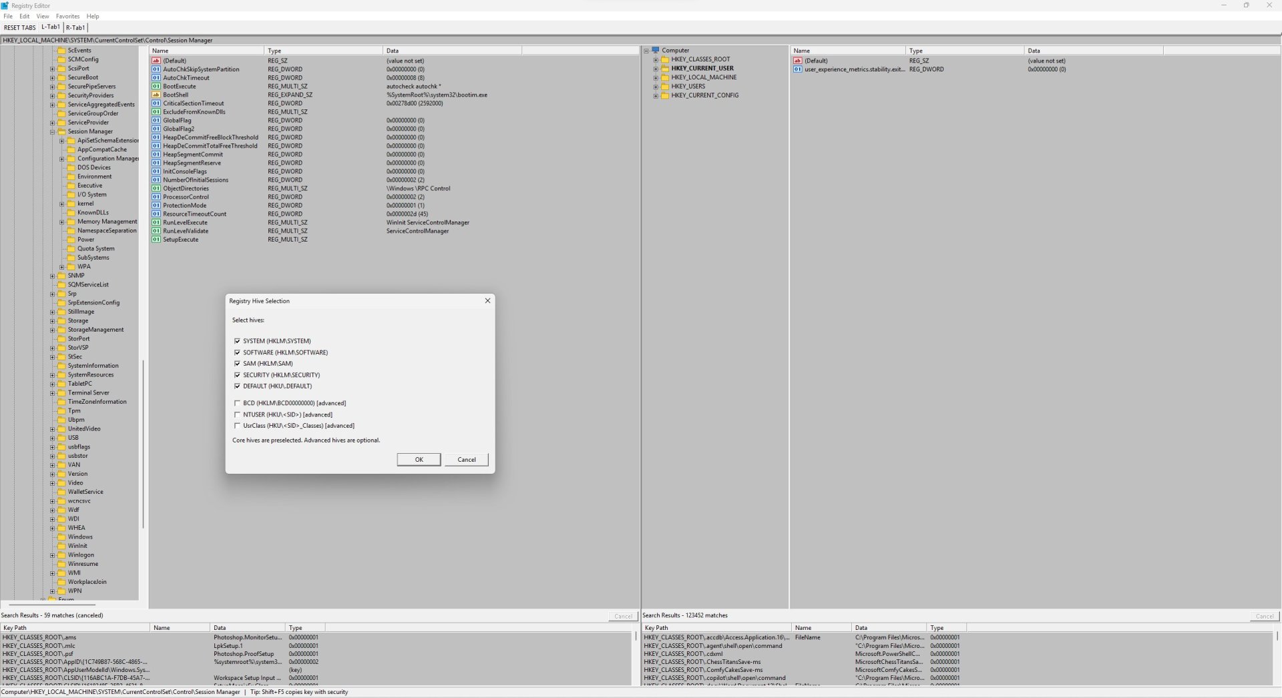The width and height of the screenshot is (1282, 698).
Task: Click the KnownDLLs folder icon
Action: 71,212
